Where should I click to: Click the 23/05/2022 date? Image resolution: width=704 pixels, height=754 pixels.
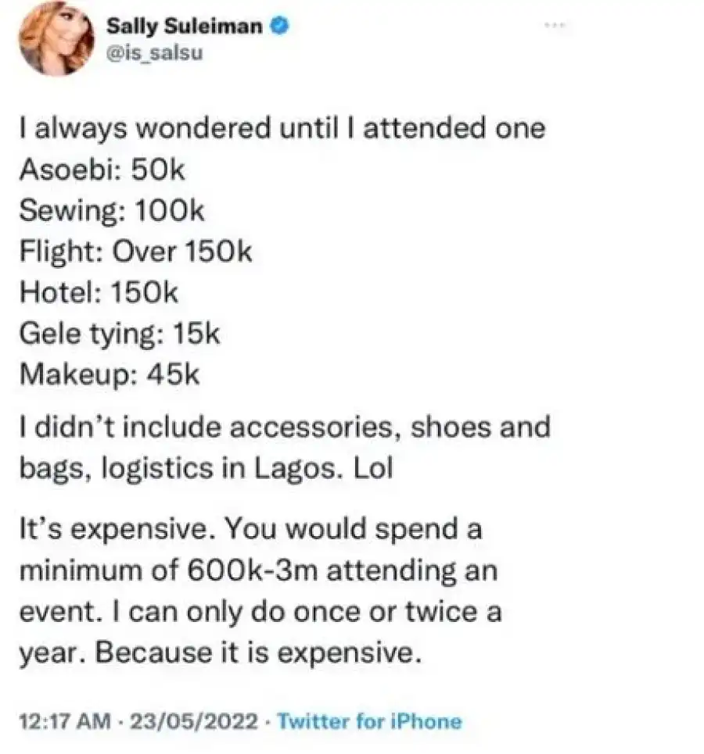(197, 721)
